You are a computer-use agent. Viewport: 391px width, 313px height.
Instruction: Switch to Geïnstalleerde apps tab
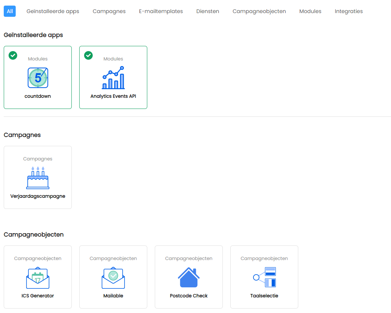(x=53, y=11)
